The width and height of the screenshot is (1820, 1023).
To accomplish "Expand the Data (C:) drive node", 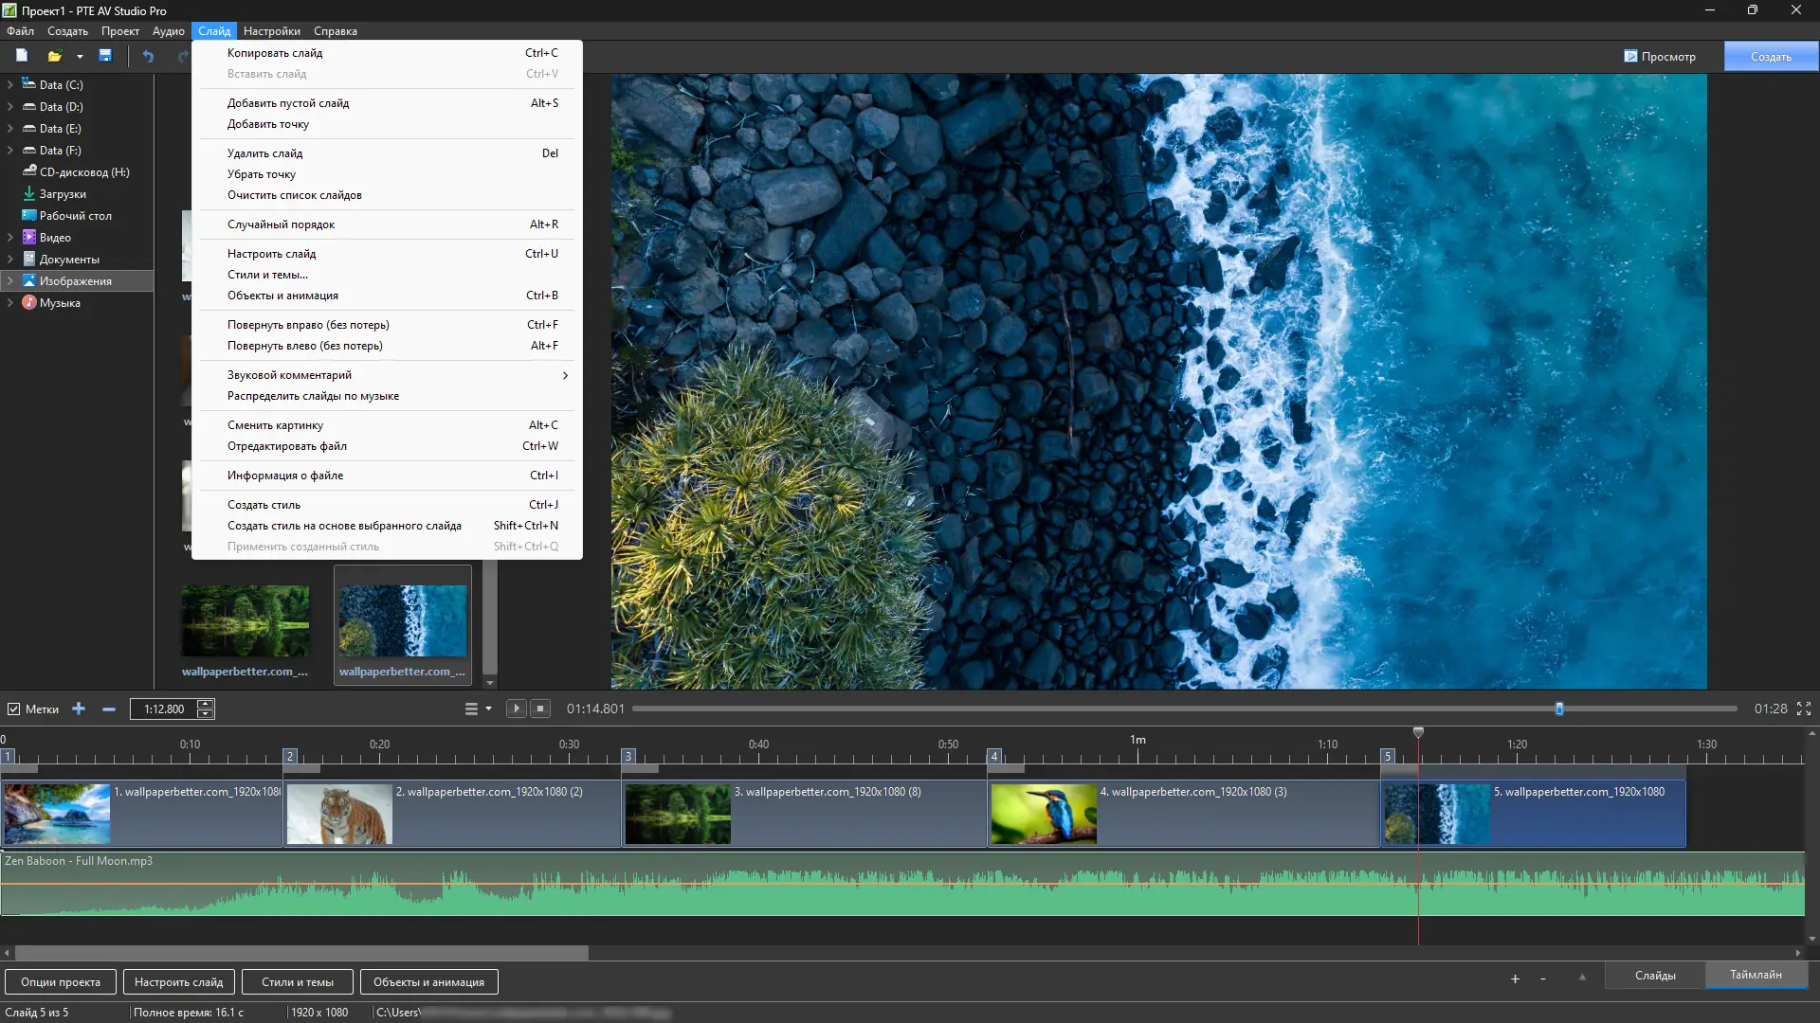I will [9, 84].
